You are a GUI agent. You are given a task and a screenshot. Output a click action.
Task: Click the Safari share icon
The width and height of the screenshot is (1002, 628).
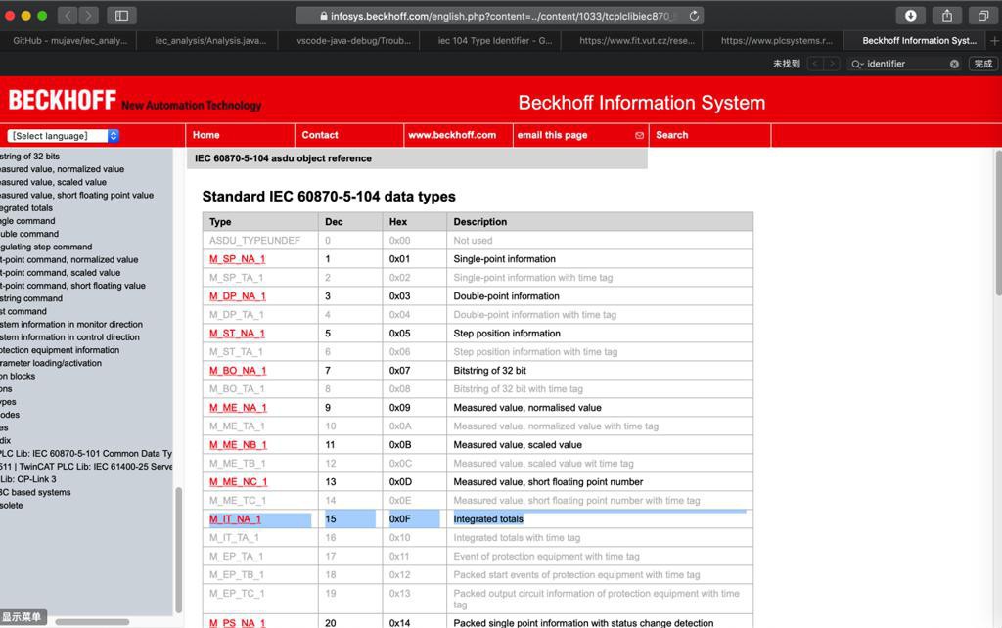[x=947, y=16]
